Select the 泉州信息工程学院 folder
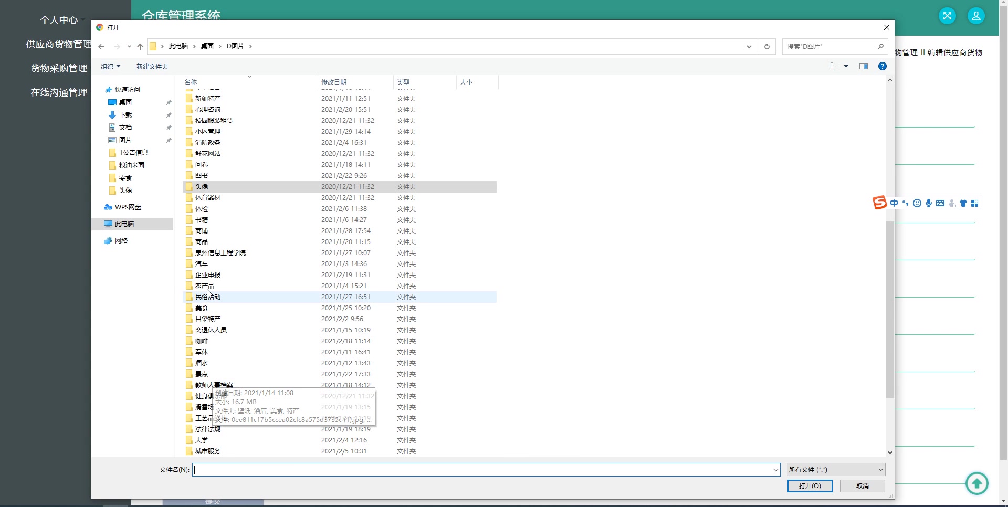This screenshot has width=1008, height=507. pos(340,253)
